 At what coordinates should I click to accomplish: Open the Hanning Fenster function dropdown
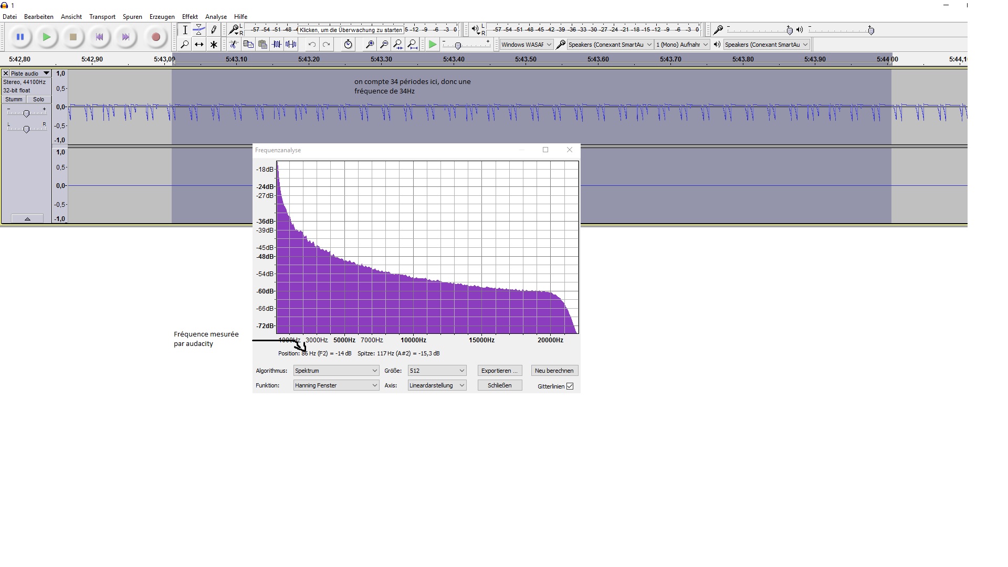(336, 385)
